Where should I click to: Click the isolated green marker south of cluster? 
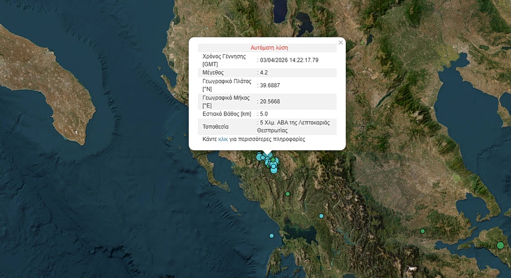[x=287, y=194]
